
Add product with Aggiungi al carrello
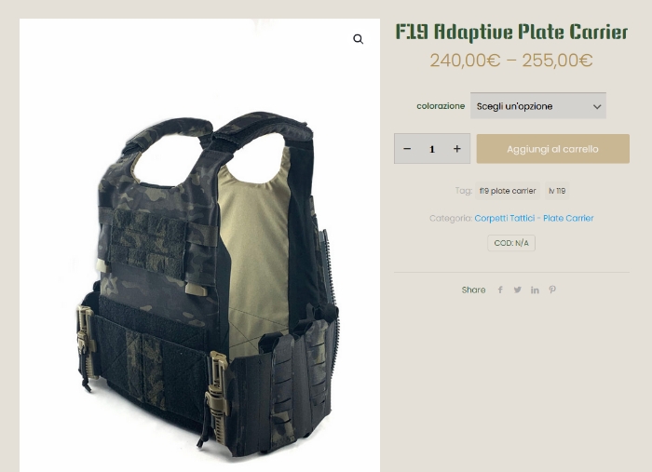click(x=552, y=149)
